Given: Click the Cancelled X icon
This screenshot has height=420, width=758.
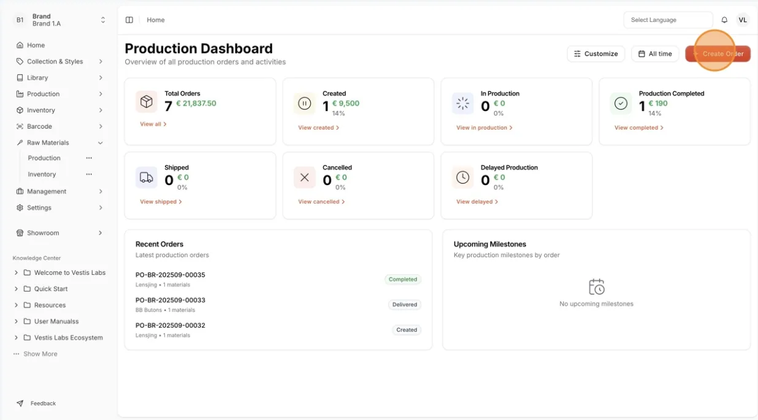Looking at the screenshot, I should pyautogui.click(x=305, y=178).
